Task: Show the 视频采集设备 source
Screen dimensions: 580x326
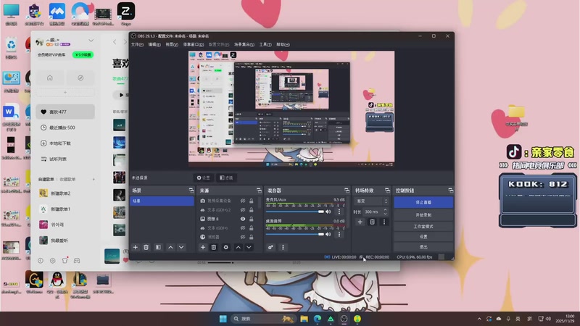Action: (243, 201)
